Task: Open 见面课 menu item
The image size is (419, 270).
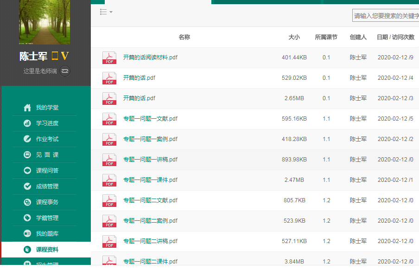Action: pos(47,155)
